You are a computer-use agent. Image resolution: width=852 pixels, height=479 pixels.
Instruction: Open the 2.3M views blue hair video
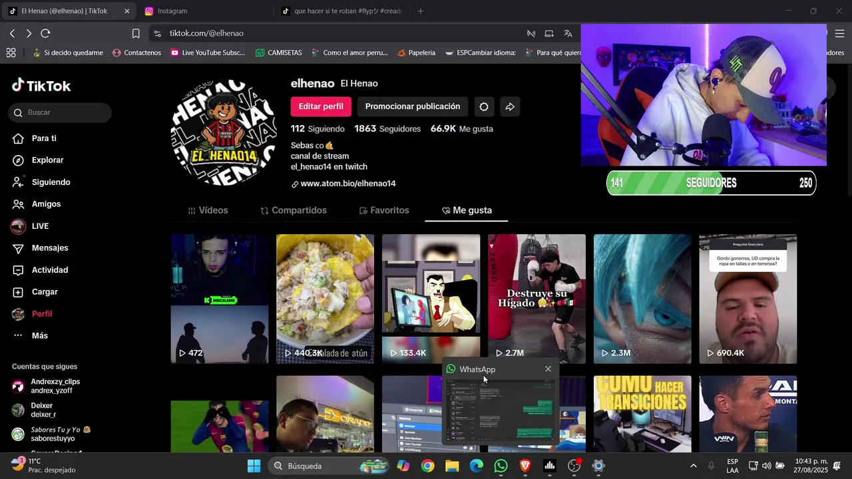pyautogui.click(x=642, y=299)
